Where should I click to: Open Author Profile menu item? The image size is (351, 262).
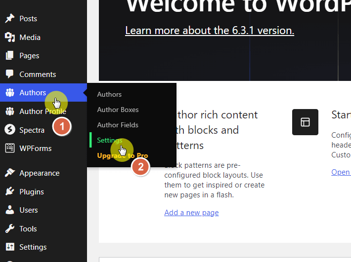click(44, 111)
